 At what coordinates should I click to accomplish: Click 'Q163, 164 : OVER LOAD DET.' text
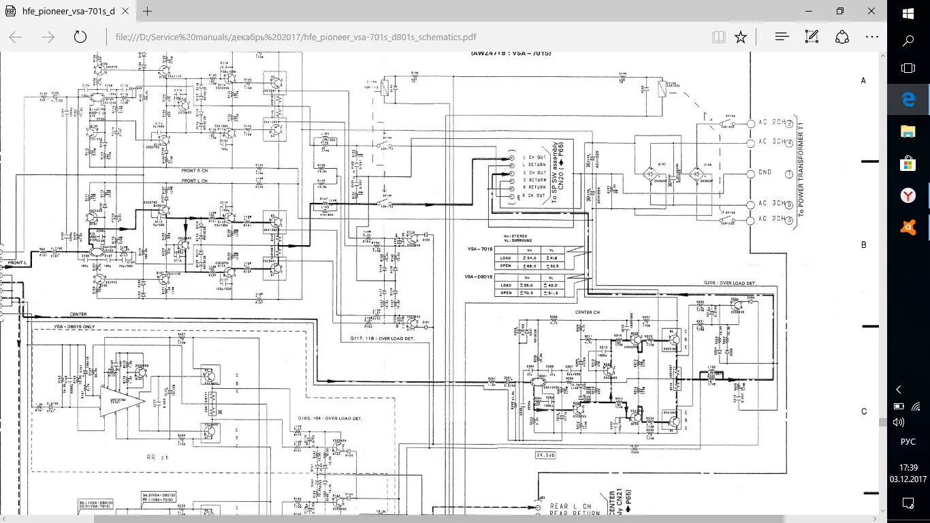[330, 419]
